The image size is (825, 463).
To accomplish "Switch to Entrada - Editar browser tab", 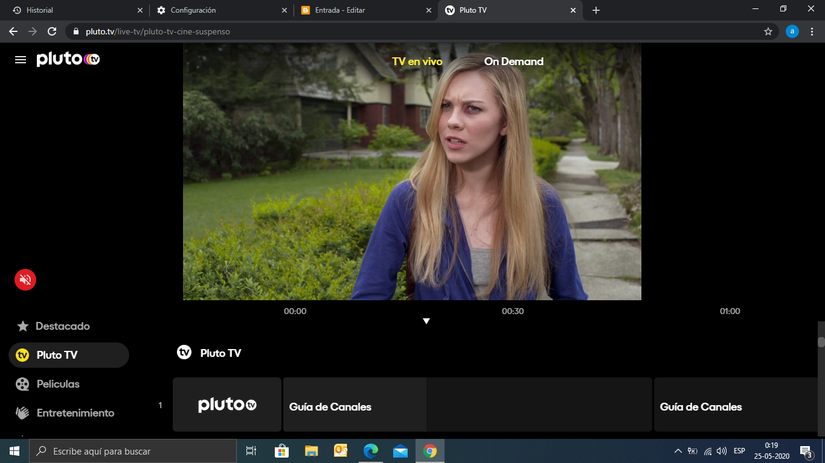I will [366, 10].
